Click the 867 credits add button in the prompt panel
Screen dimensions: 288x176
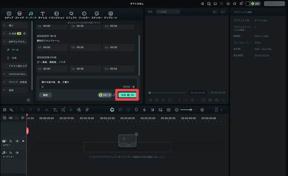[x=105, y=95]
